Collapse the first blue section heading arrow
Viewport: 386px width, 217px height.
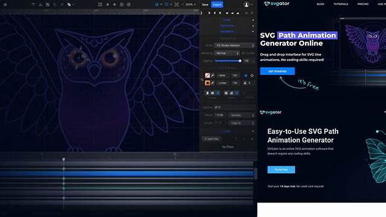click(253, 20)
